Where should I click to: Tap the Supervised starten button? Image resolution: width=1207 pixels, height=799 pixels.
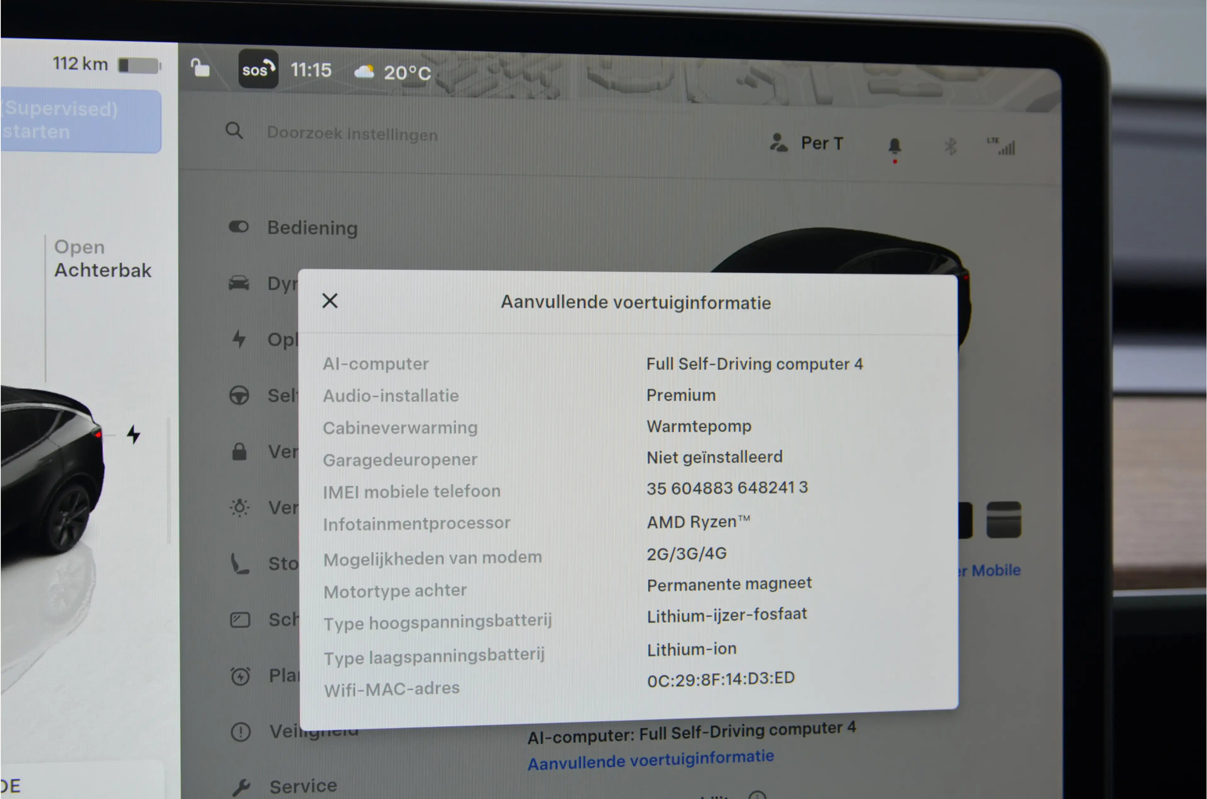(80, 121)
